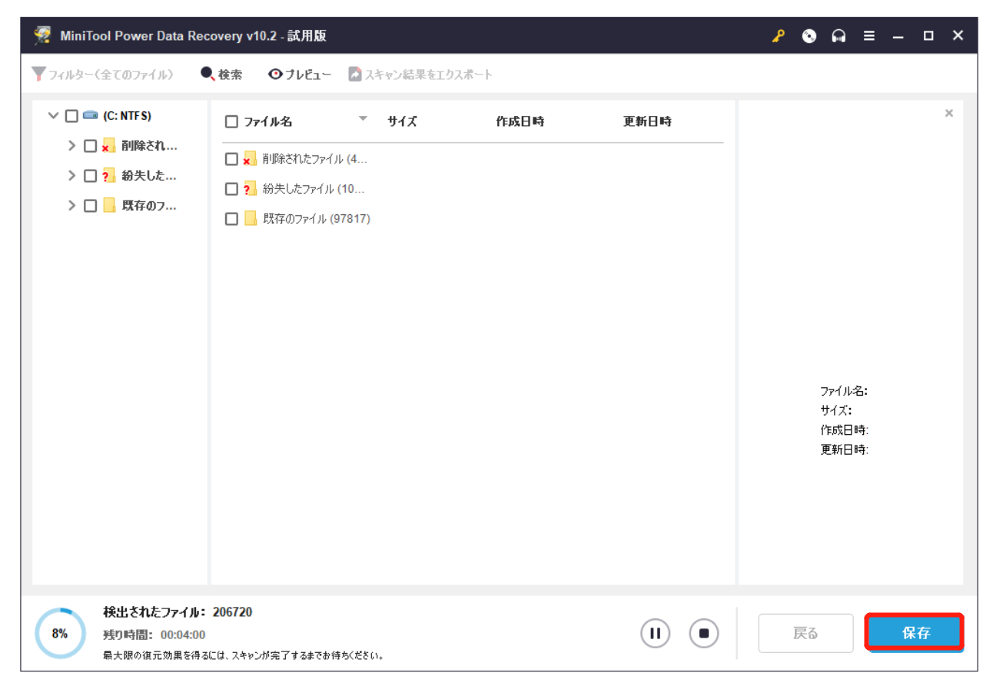The height and width of the screenshot is (686, 993).
Task: Select 削除され… label in tree
Action: [149, 146]
